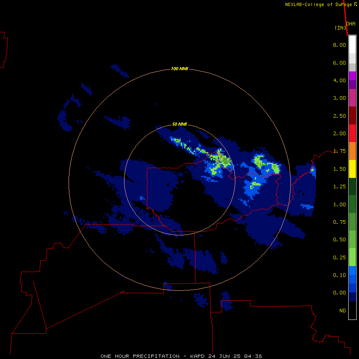Click the 2.00 legend value

(x=339, y=134)
